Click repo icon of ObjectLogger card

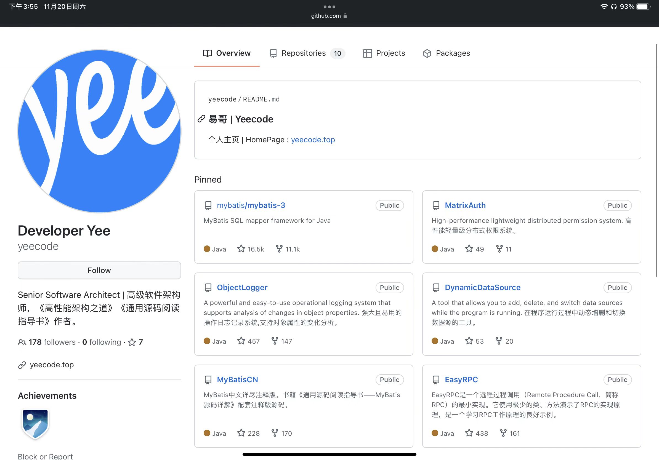click(x=208, y=288)
